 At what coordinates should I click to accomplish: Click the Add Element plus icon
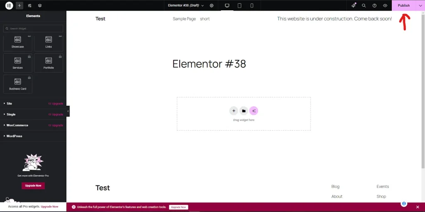(x=20, y=5)
